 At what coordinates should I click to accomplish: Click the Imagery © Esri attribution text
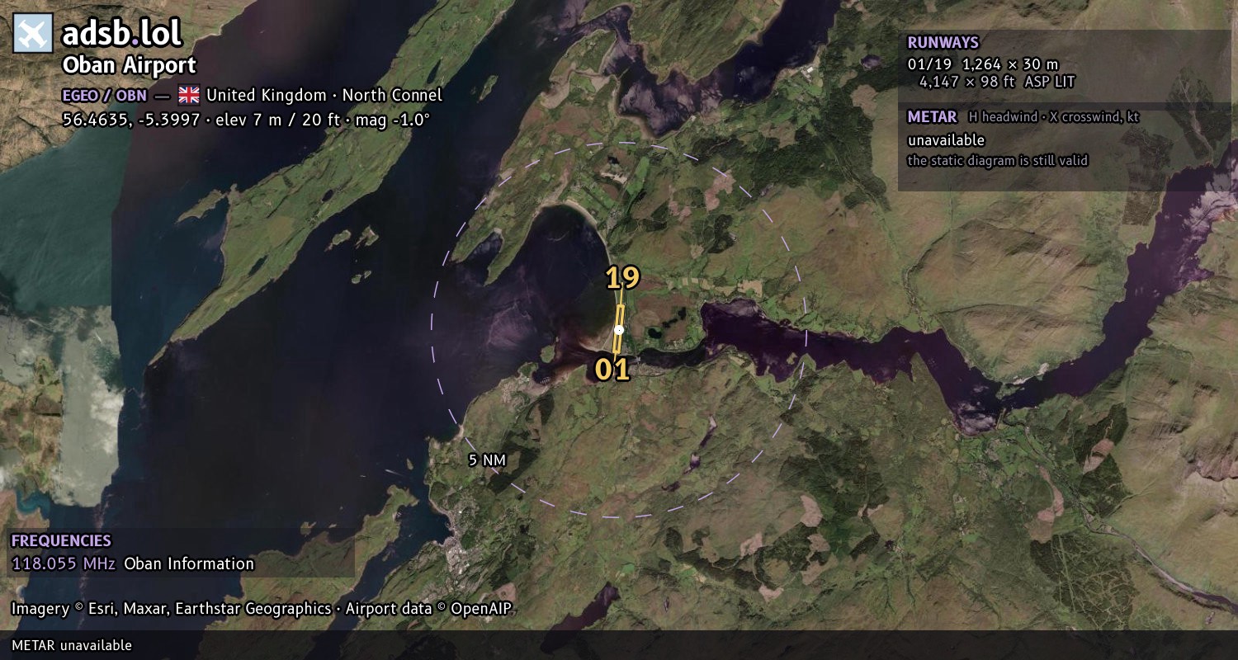coord(262,609)
